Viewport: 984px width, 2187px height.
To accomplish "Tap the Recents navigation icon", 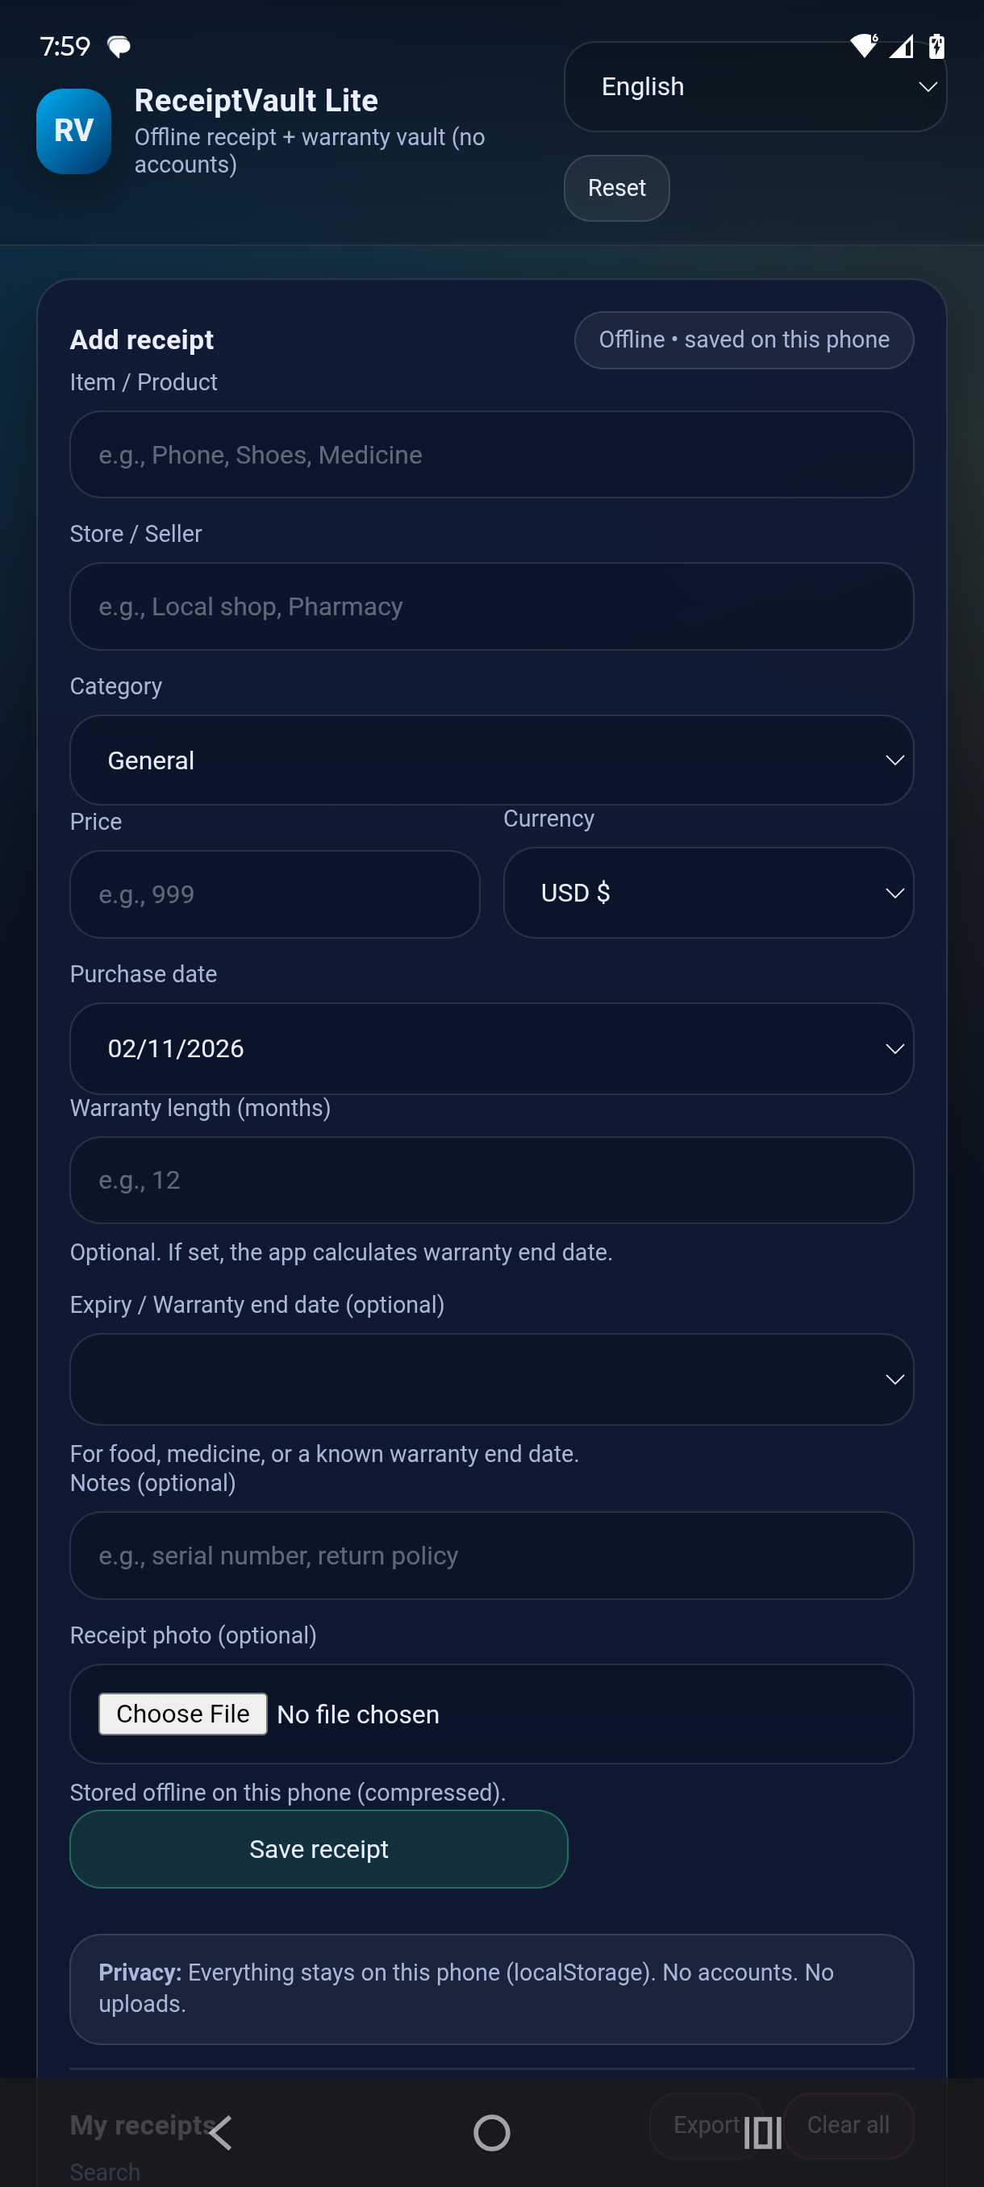I will tap(761, 2132).
